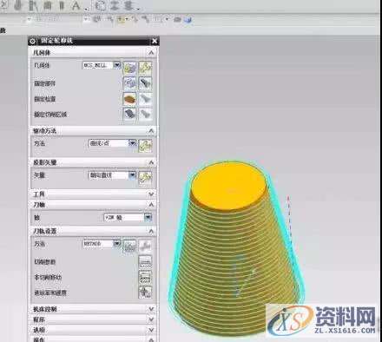Open the drive 方法 曲线/点 dropdown
This screenshot has width=382, height=342.
coord(132,143)
